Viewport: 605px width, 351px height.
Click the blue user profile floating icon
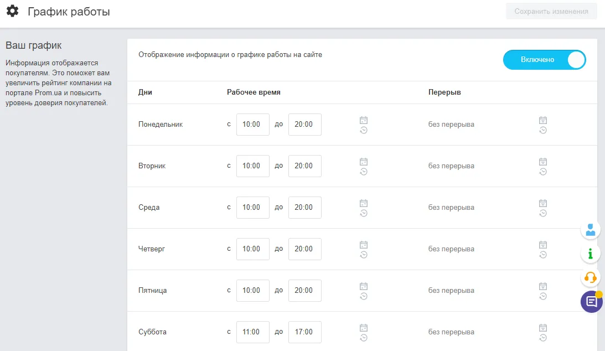tap(591, 230)
